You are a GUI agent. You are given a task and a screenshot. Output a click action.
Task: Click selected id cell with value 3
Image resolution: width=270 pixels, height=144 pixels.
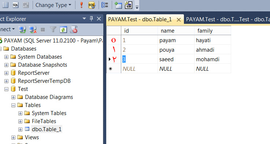pyautogui.click(x=139, y=59)
